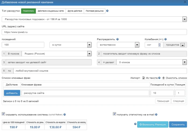Viewport: 188px width, 131px height.
Task: Click the Сохранить button
Action: coord(178,124)
